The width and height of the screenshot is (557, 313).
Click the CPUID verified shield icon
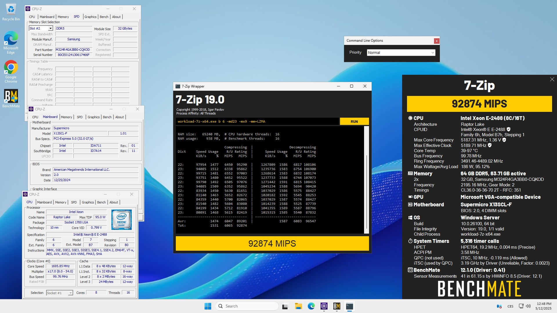click(x=509, y=130)
